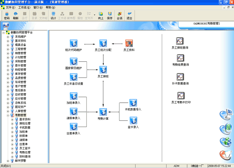Click the 退出 exit toolbar icon
This screenshot has width=234, height=168.
130,15
